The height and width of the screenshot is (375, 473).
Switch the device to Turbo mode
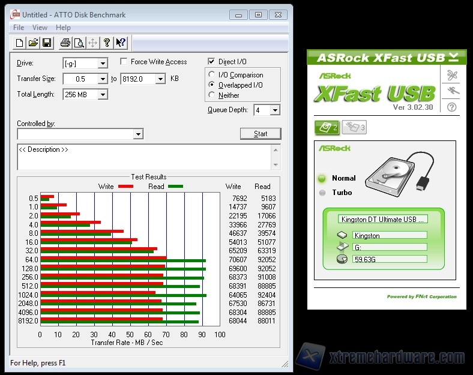(x=322, y=193)
